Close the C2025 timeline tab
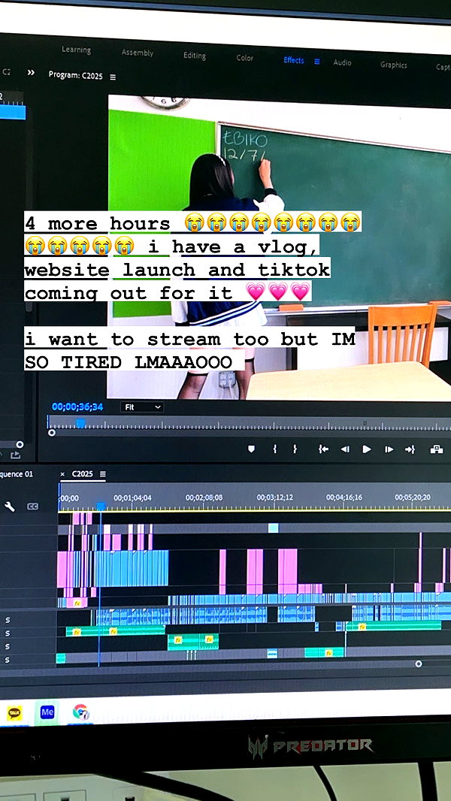The image size is (451, 801). tap(62, 475)
